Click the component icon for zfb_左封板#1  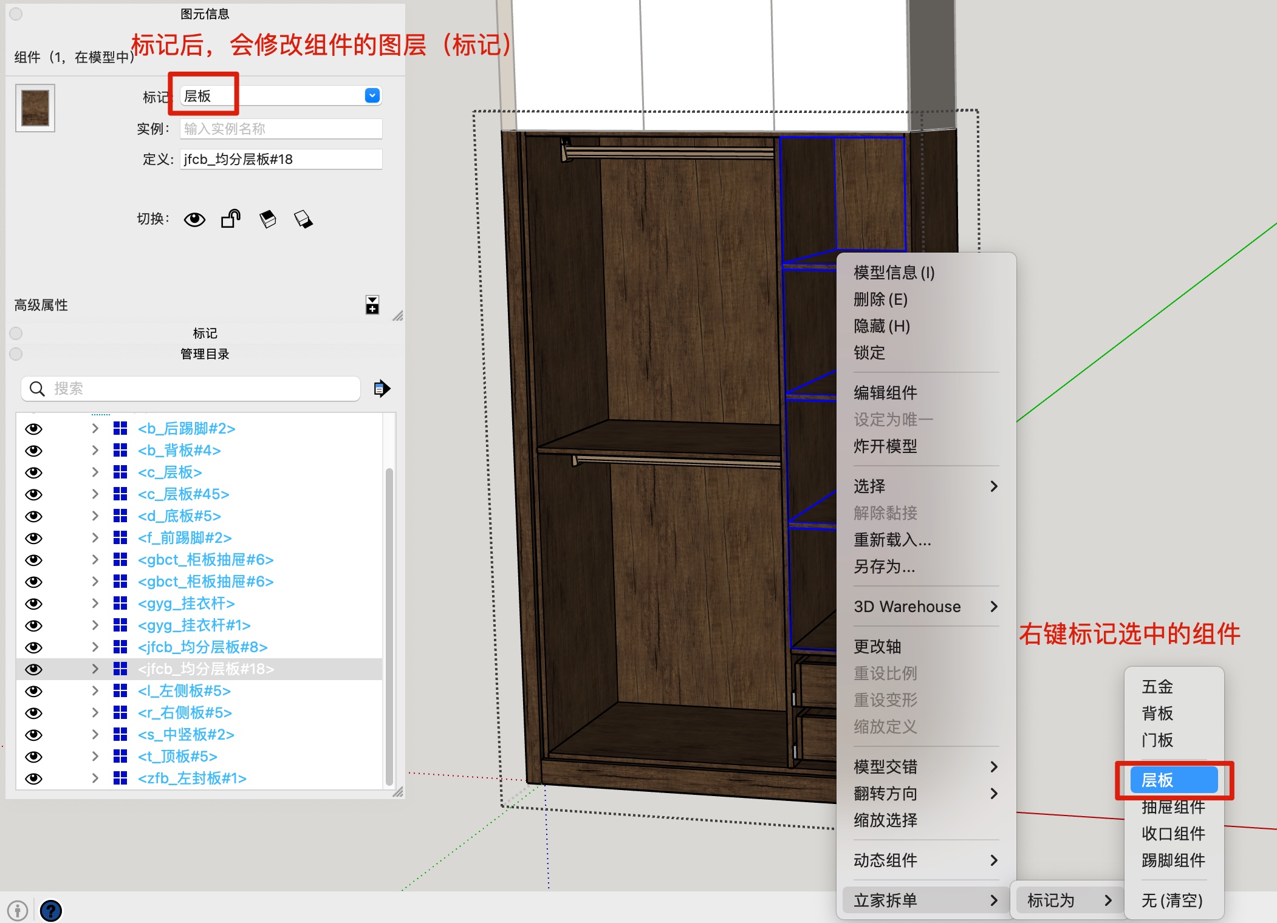pyautogui.click(x=120, y=778)
